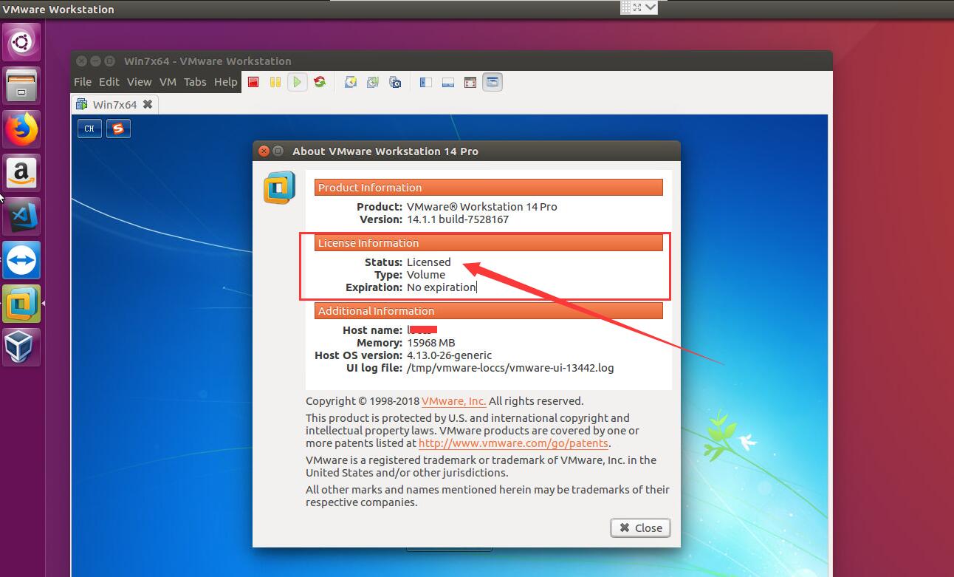The image size is (954, 577).
Task: Click the grid icon beside the top chevron
Action: pos(628,7)
